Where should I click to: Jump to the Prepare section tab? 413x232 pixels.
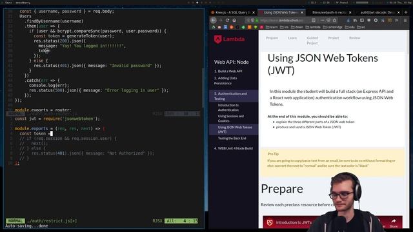pyautogui.click(x=272, y=38)
